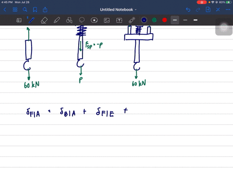Tap the floating assistive touch button
This screenshot has height=175, width=233.
click(x=224, y=28)
